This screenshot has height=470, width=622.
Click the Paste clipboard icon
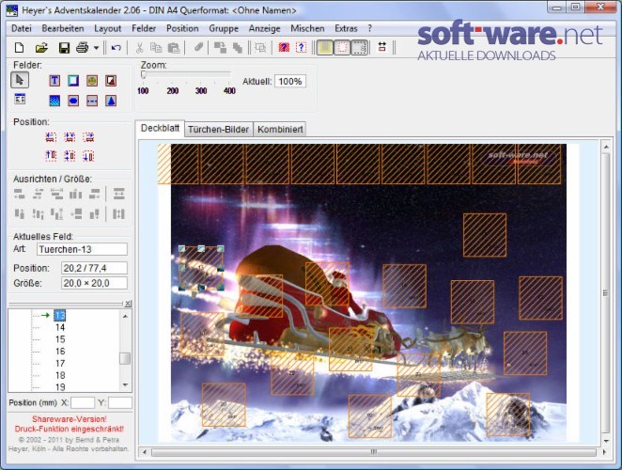click(174, 48)
